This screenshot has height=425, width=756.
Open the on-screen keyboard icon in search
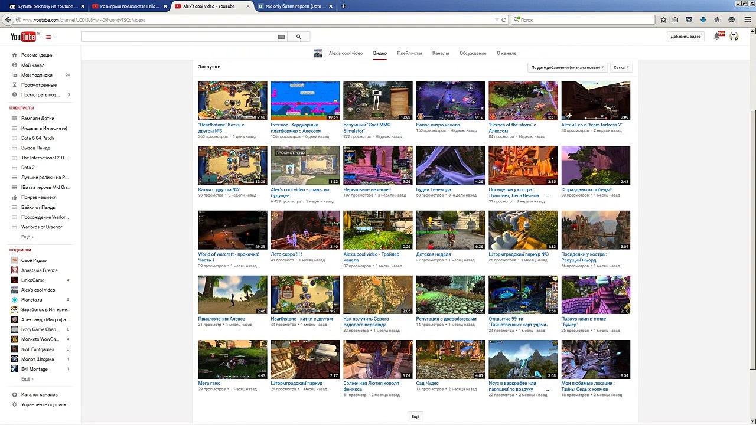point(281,37)
